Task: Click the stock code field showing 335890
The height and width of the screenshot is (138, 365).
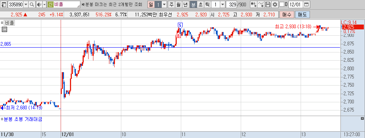Action: point(16,4)
